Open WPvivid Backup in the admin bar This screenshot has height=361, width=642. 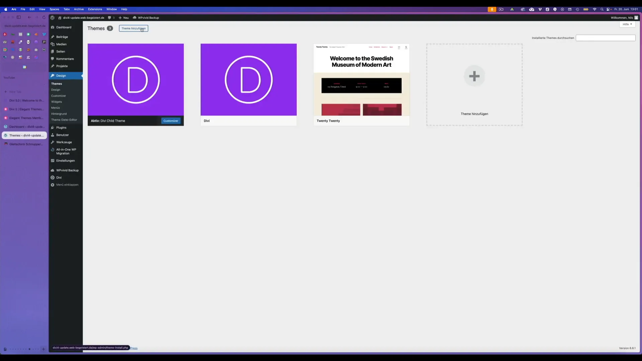(146, 18)
